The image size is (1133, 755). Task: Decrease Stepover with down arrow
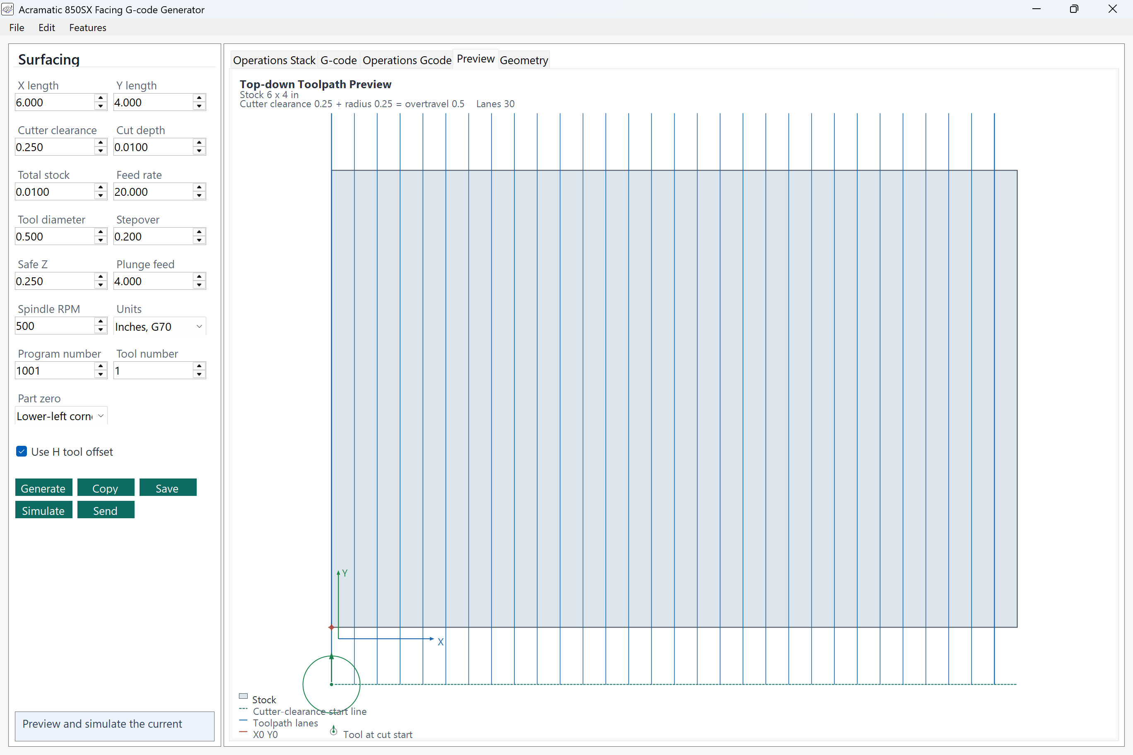(199, 241)
